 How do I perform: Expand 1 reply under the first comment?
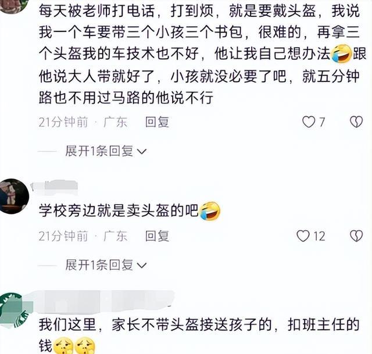coord(106,151)
